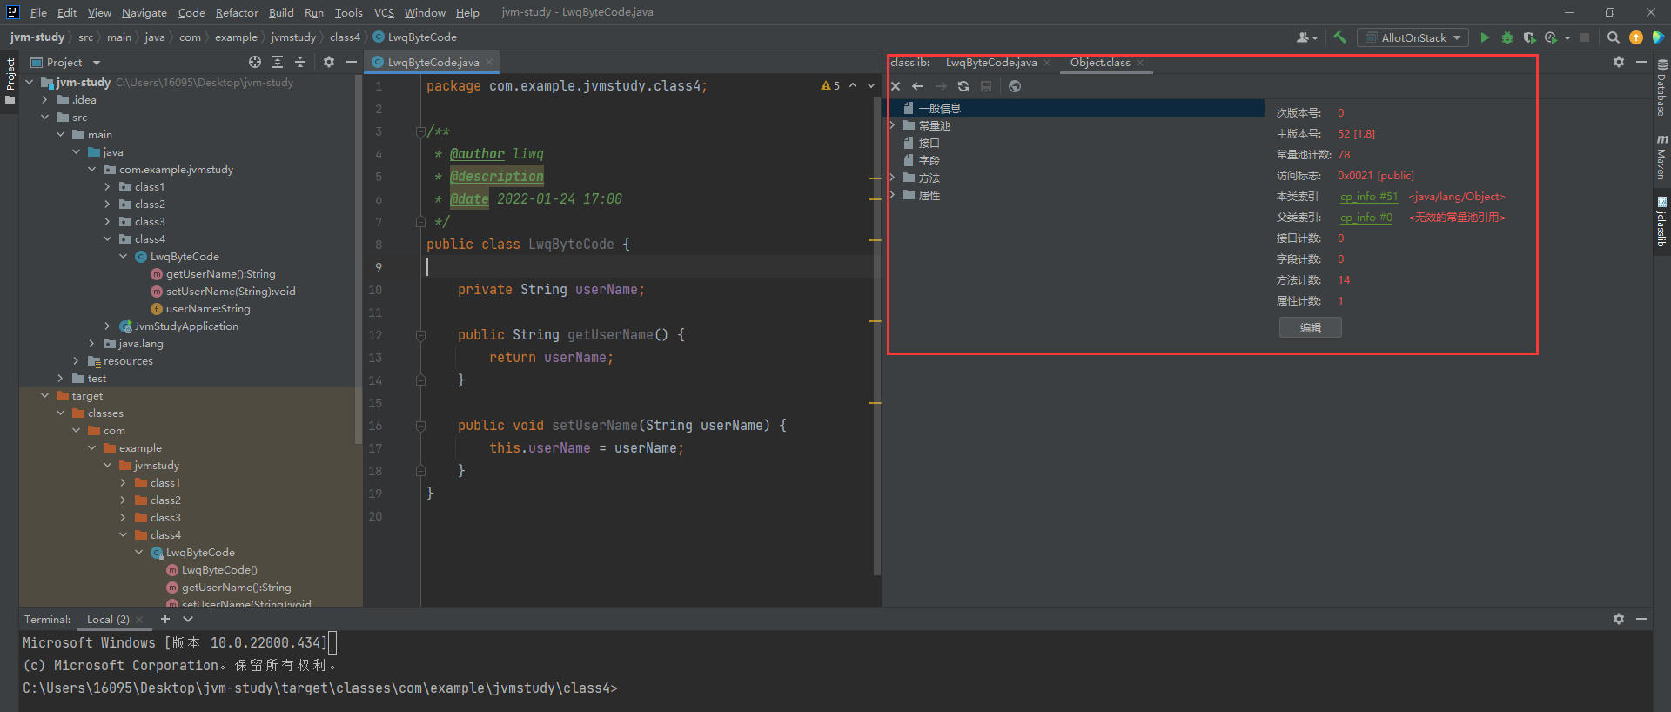
Task: Open the Refactor menu
Action: point(237,12)
